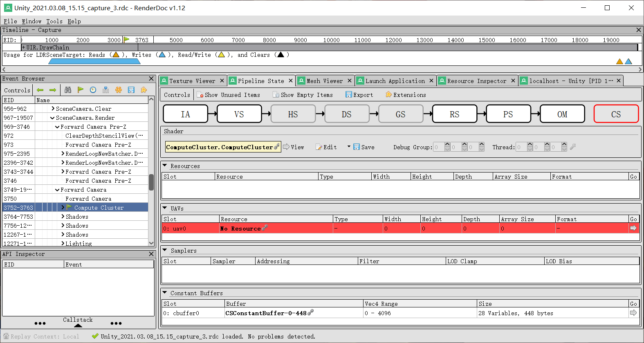Click the floppy disk export icon in Event Browser
The width and height of the screenshot is (644, 343).
click(131, 90)
